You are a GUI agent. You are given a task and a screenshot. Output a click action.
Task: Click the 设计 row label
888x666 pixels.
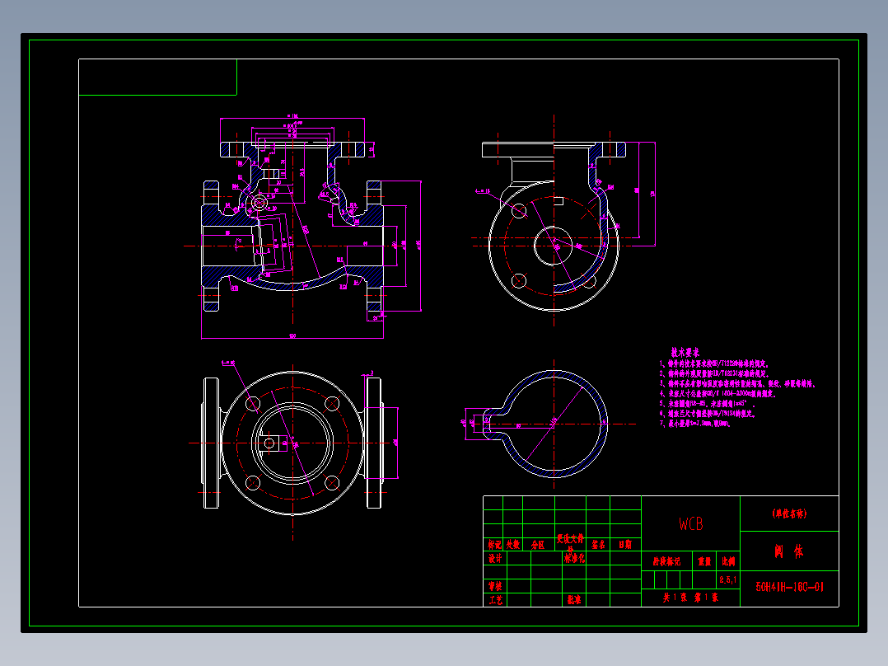495,558
